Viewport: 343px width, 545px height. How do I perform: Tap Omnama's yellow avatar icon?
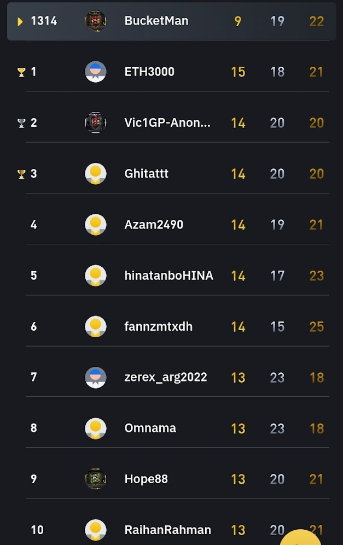96,428
